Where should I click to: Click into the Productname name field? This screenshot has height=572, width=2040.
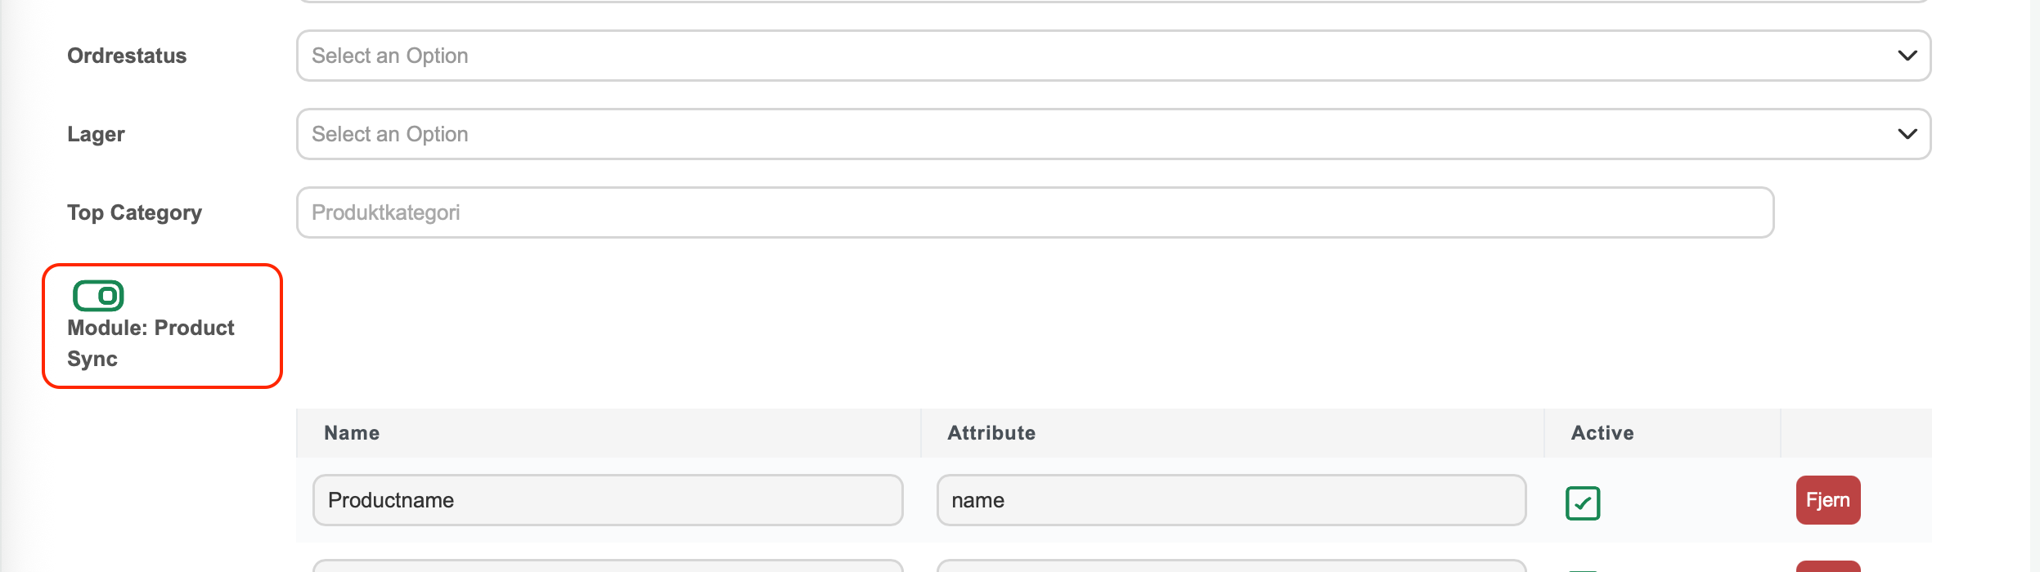[608, 500]
